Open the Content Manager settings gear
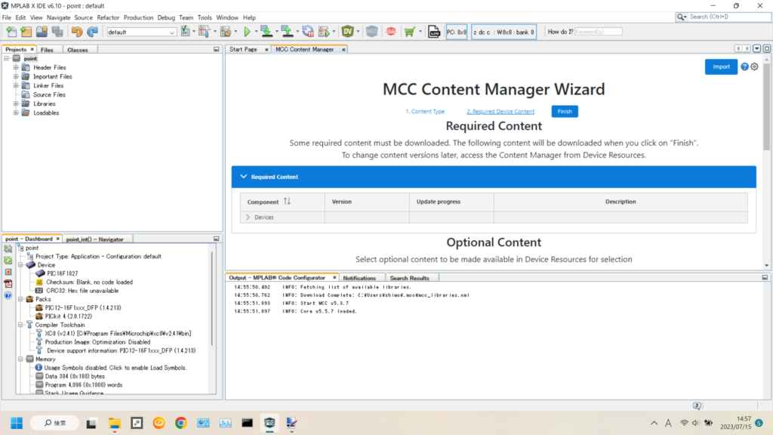The width and height of the screenshot is (773, 435). [x=754, y=66]
